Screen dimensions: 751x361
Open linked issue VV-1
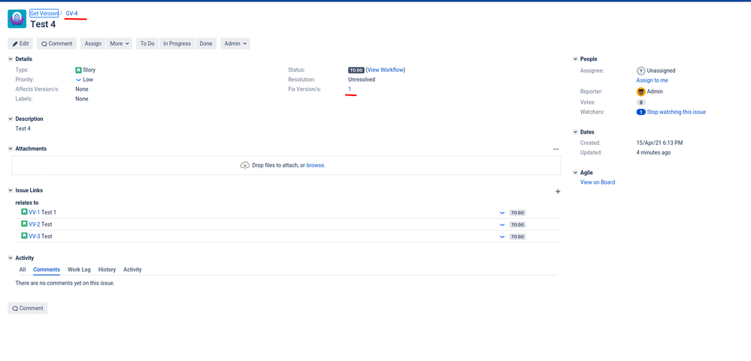pyautogui.click(x=34, y=212)
